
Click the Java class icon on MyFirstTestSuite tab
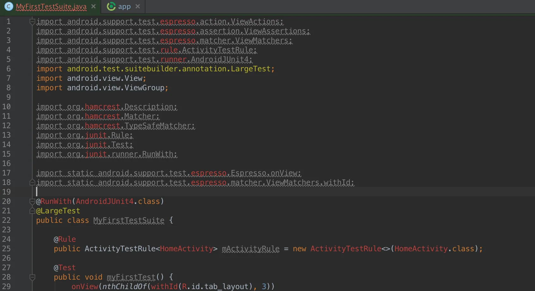pos(9,6)
